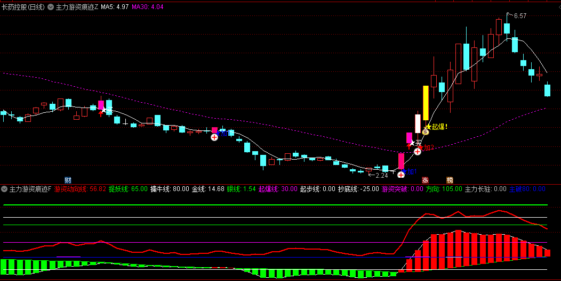The width and height of the screenshot is (561, 281).
Task: Select 起爆线: 30.00 legend entry
Action: (278, 189)
